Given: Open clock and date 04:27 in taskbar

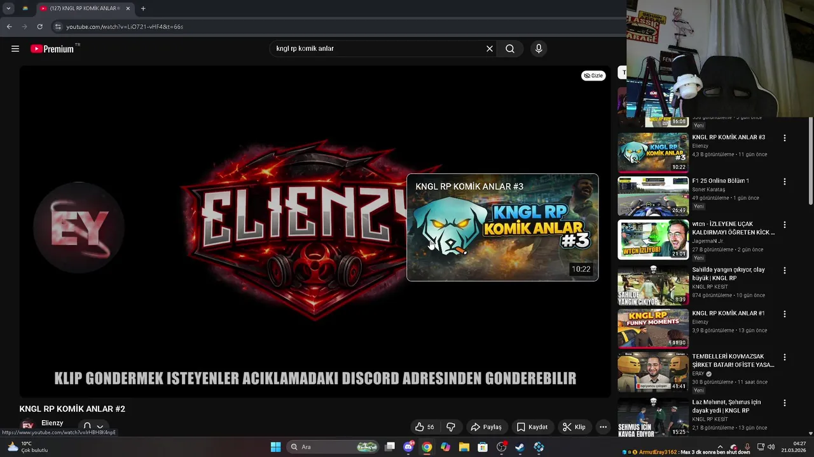Looking at the screenshot, I should (x=794, y=447).
